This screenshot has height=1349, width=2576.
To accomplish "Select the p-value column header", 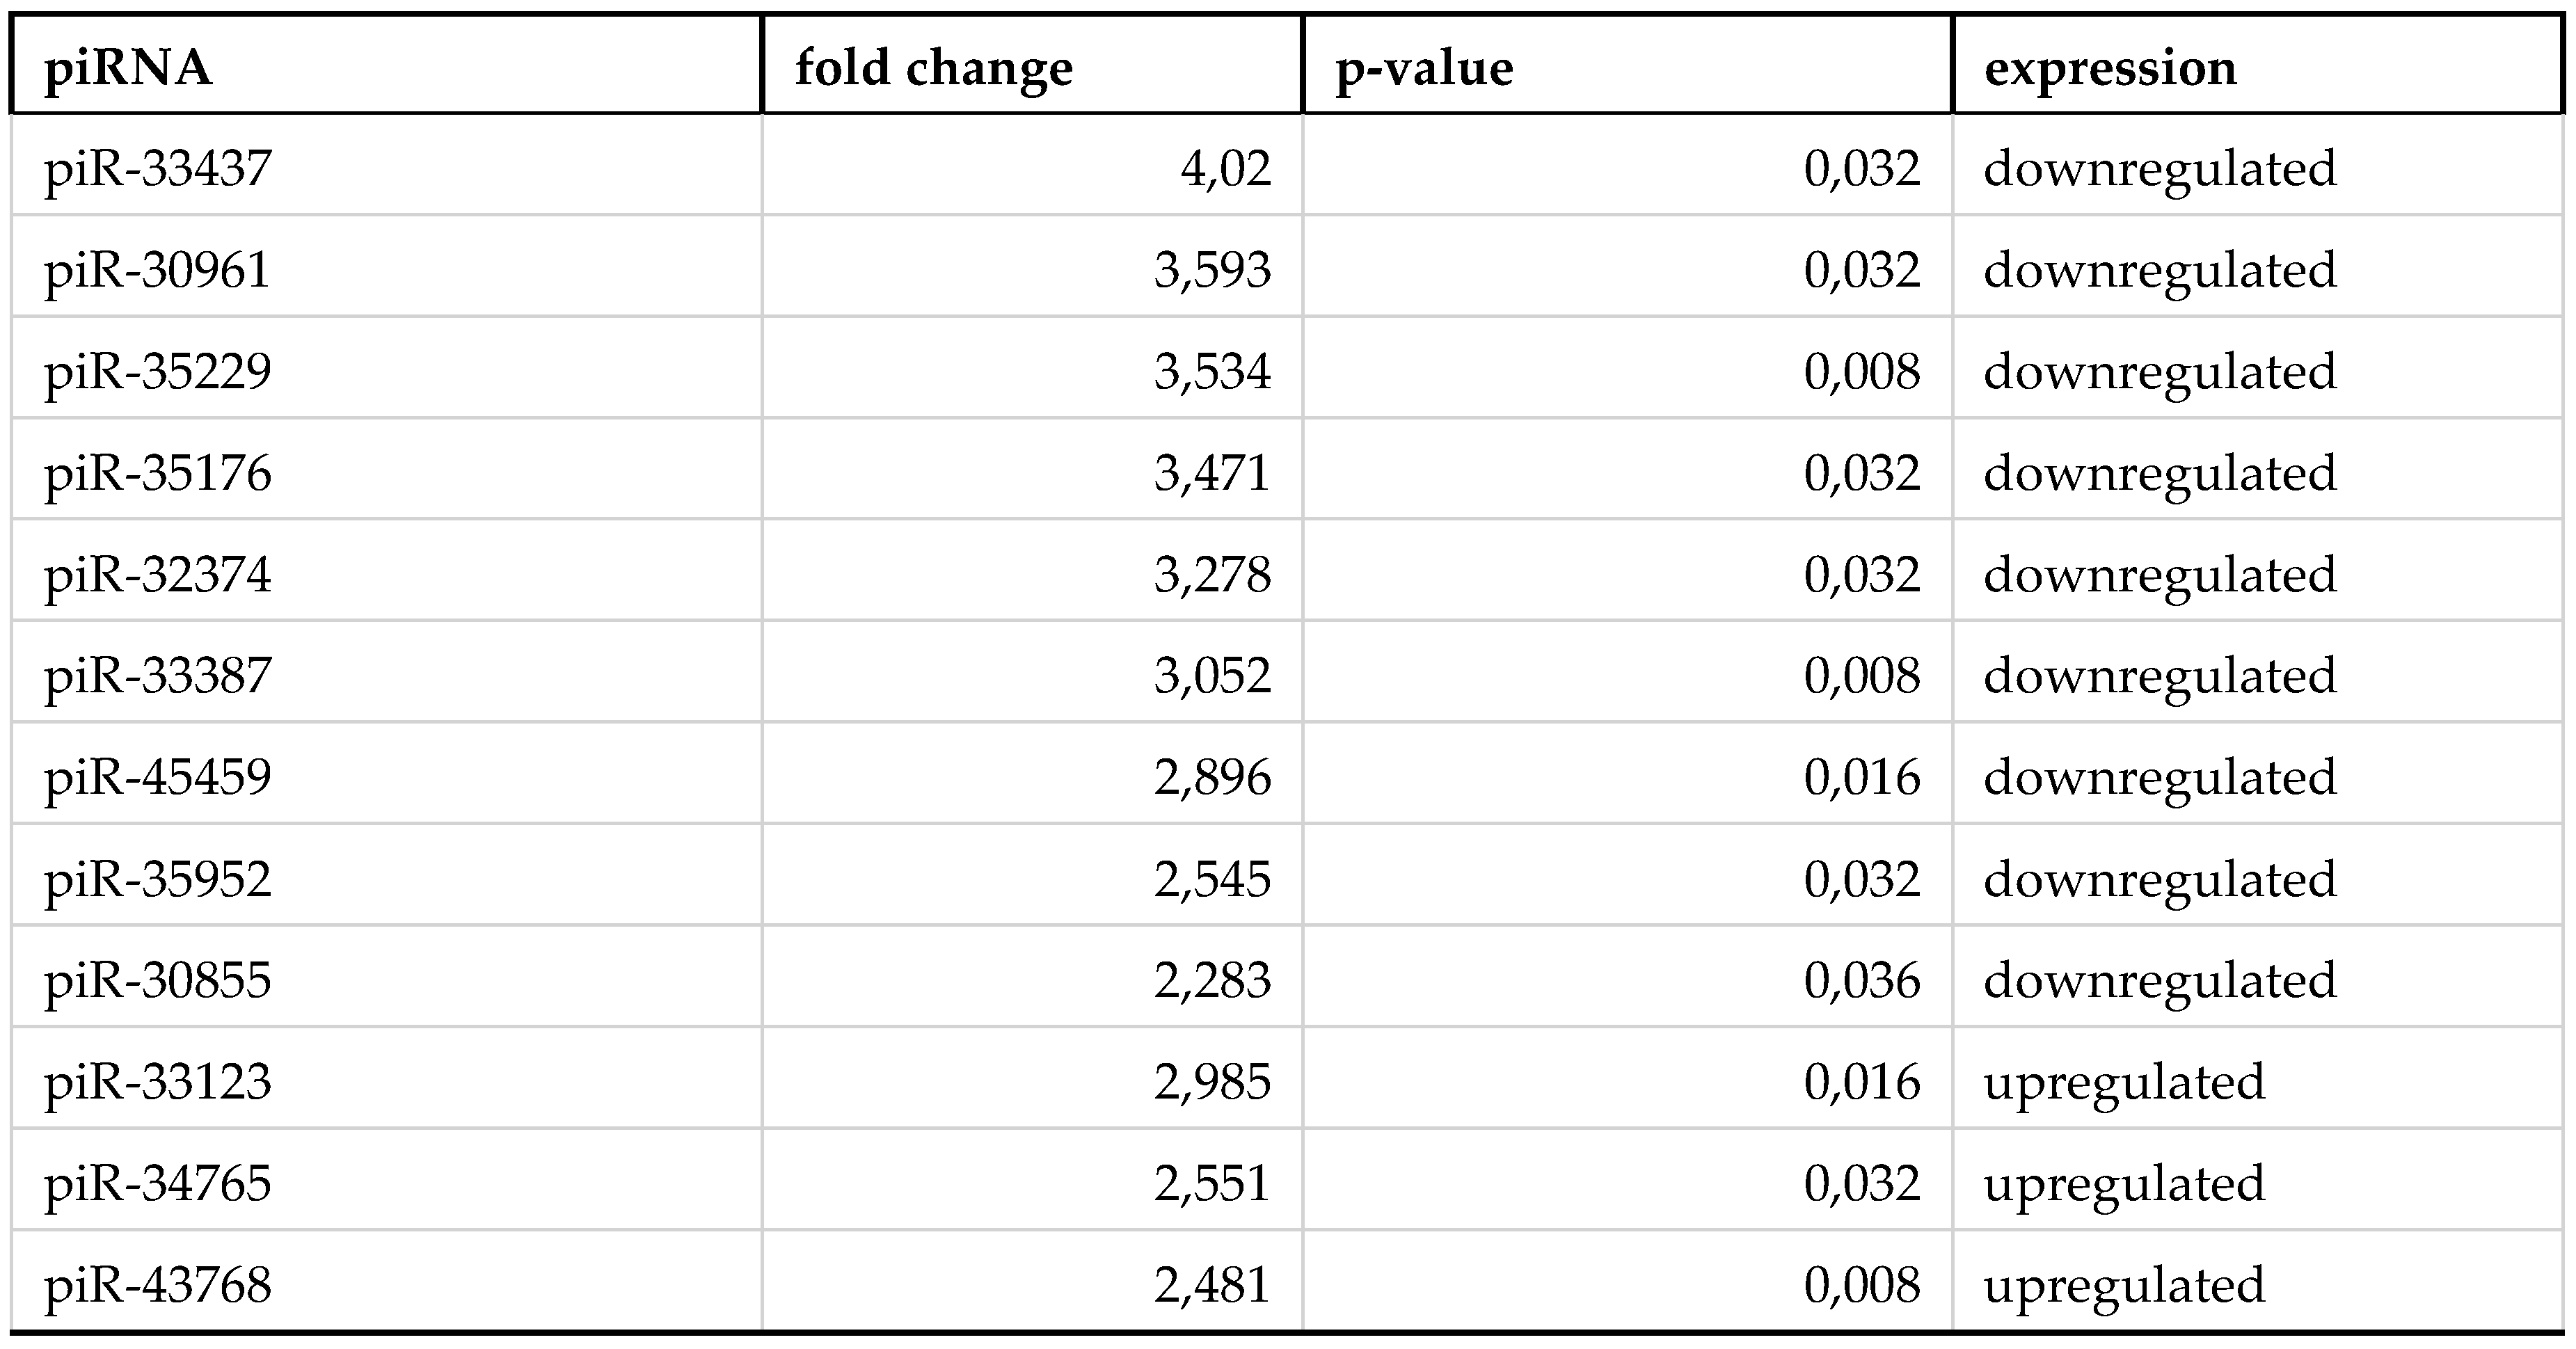I will click(1424, 68).
